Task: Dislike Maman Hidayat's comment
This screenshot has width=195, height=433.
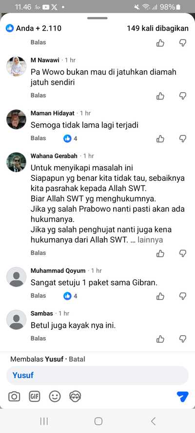Action: (x=183, y=139)
